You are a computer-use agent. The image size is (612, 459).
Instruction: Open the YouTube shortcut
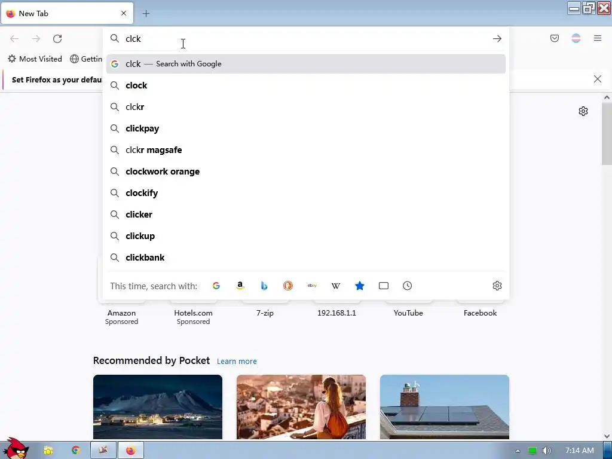pyautogui.click(x=408, y=313)
